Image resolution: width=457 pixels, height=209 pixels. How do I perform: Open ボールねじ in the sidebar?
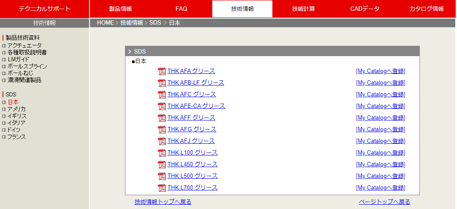pyautogui.click(x=20, y=73)
